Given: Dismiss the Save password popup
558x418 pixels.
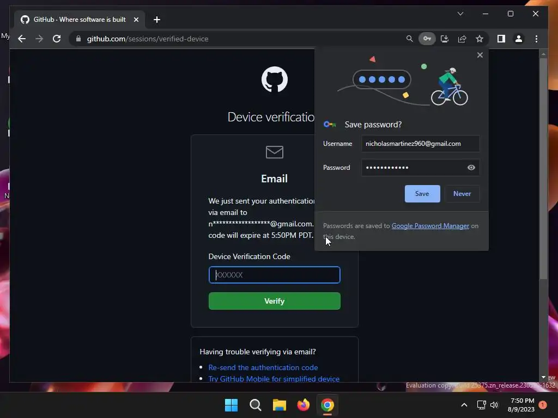Looking at the screenshot, I should pos(480,55).
